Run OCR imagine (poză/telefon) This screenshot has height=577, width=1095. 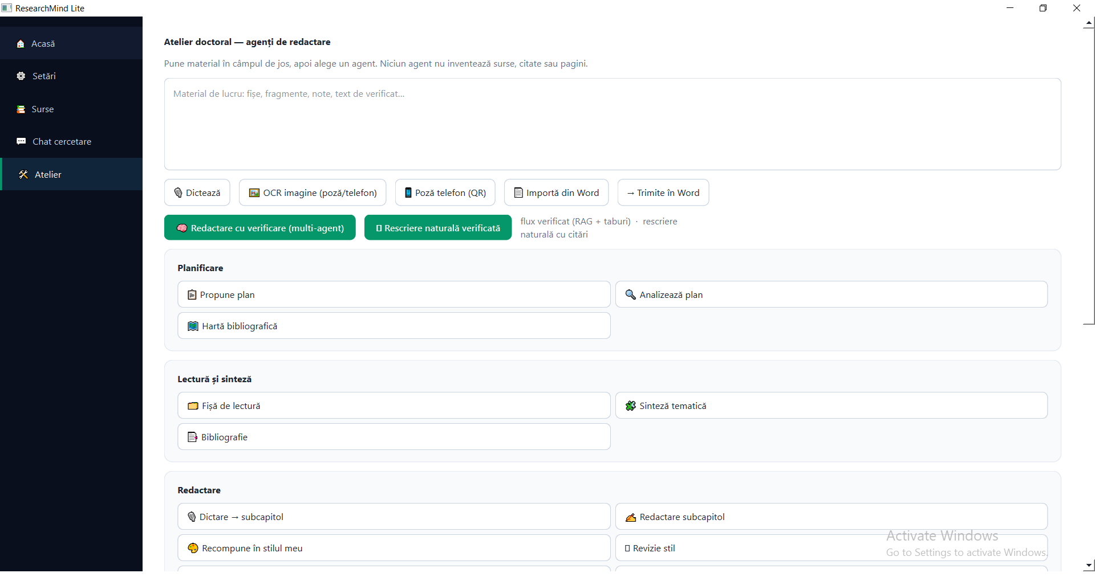pos(313,193)
